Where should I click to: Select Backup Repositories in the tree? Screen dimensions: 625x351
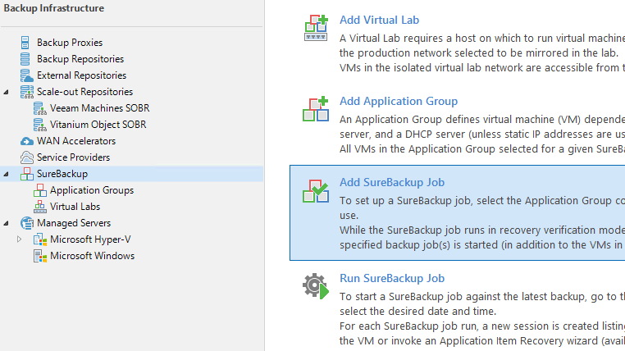[80, 59]
